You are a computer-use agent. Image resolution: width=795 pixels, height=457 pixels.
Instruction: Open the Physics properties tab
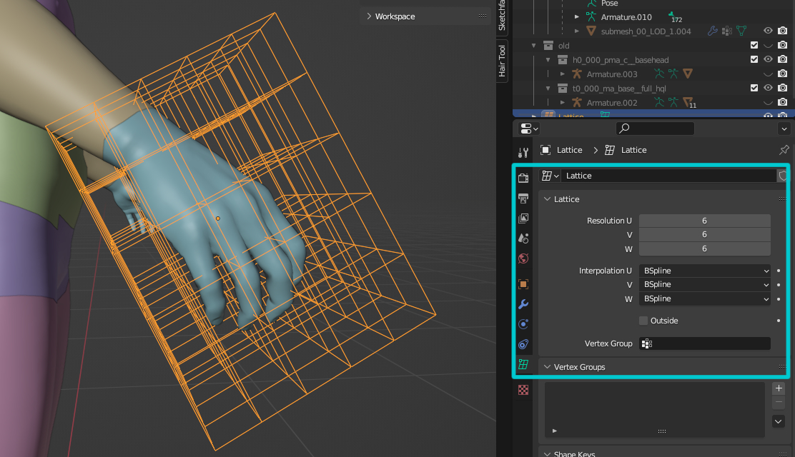[523, 324]
